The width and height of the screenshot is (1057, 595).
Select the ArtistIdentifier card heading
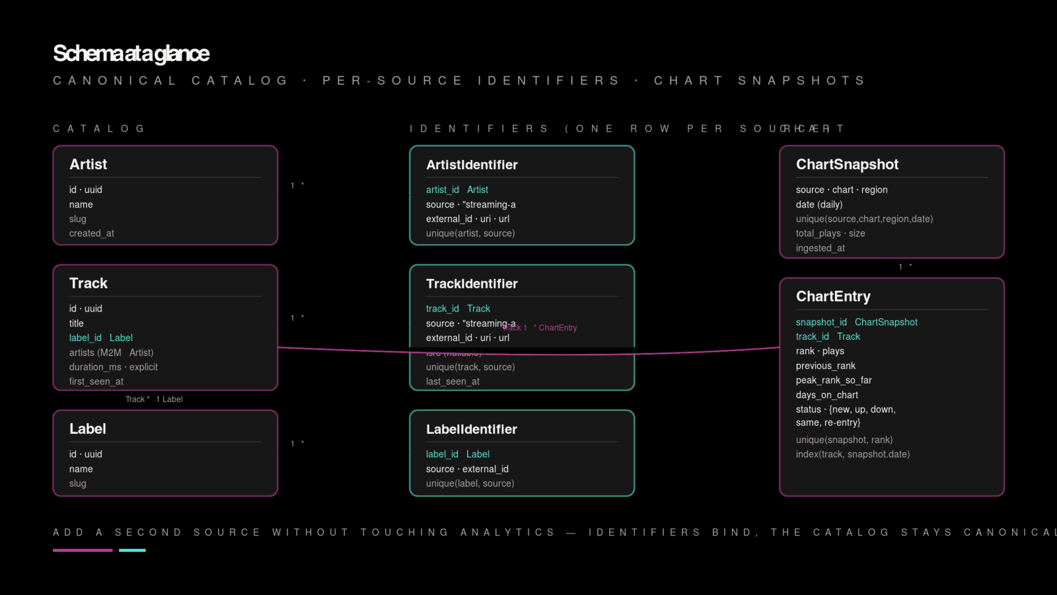472,165
